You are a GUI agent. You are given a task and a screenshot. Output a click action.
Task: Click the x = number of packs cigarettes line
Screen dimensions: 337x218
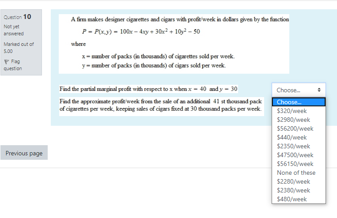pyautogui.click(x=159, y=56)
